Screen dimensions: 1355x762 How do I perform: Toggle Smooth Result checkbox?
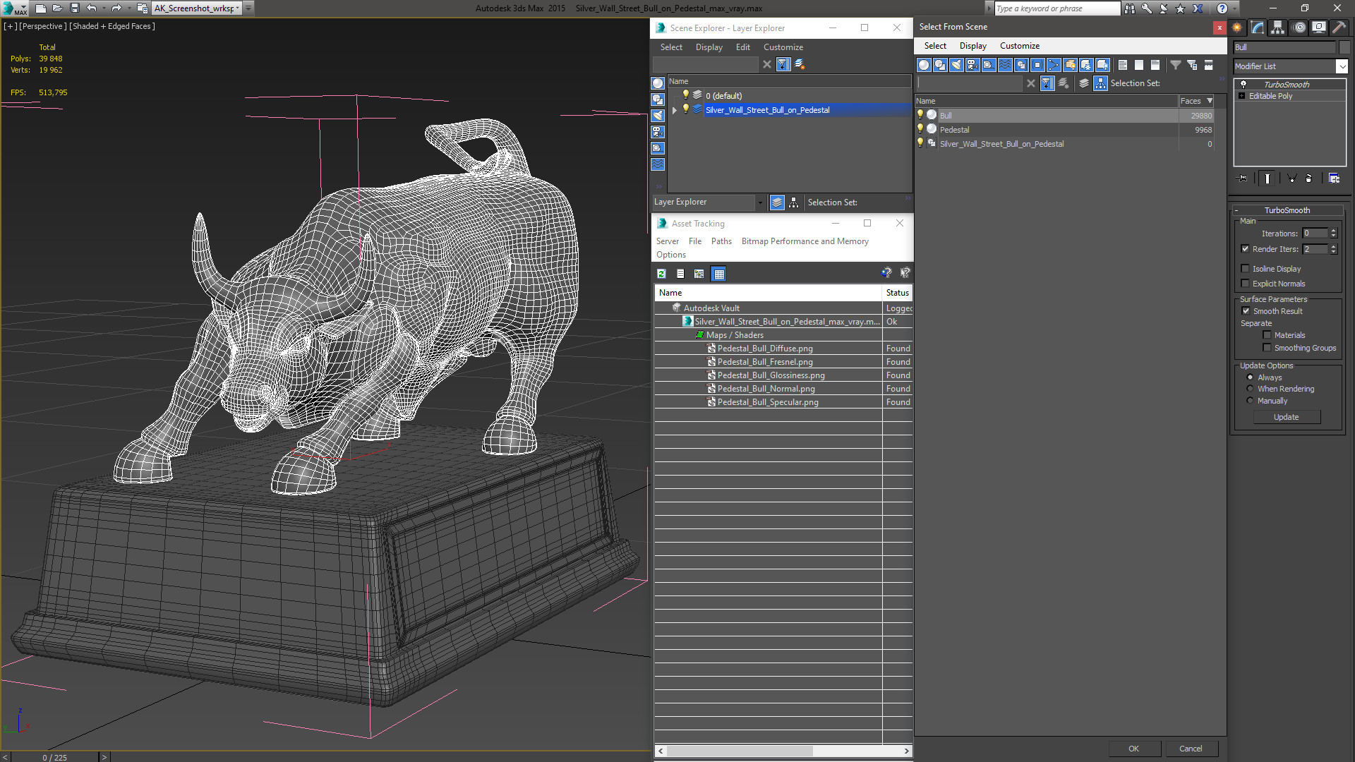point(1246,311)
